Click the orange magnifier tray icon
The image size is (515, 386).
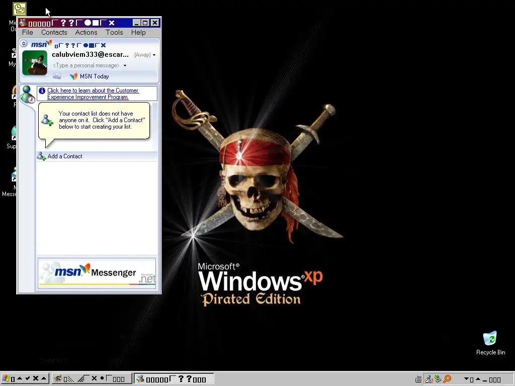(447, 379)
